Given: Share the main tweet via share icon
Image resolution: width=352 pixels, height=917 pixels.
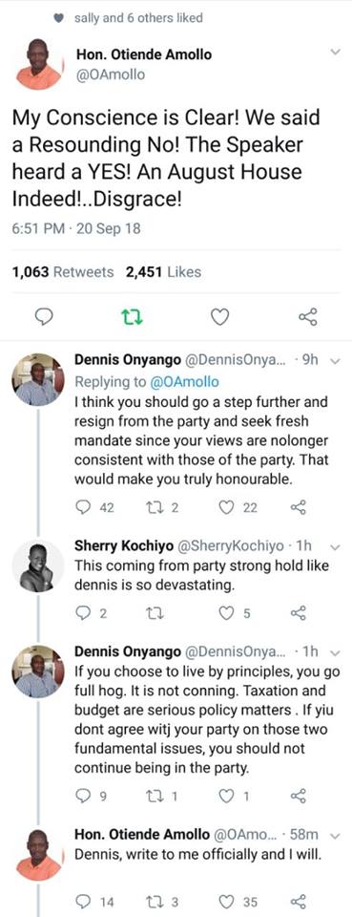Looking at the screenshot, I should tap(307, 317).
